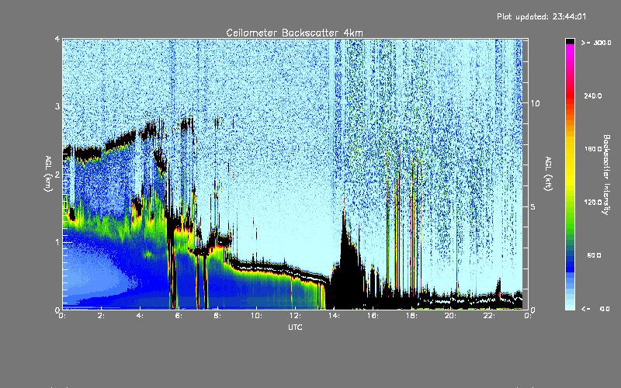This screenshot has width=621, height=388.
Task: Click the black top segment of colorbar
Action: (x=570, y=41)
